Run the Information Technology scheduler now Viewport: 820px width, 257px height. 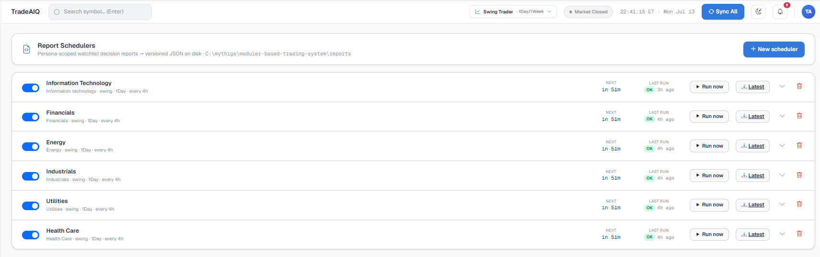(709, 87)
